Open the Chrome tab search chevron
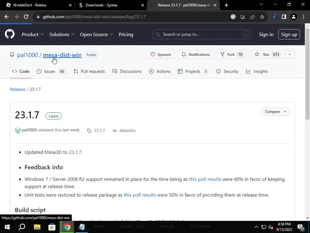Screen dimensions: 310x233 [x=261, y=4]
